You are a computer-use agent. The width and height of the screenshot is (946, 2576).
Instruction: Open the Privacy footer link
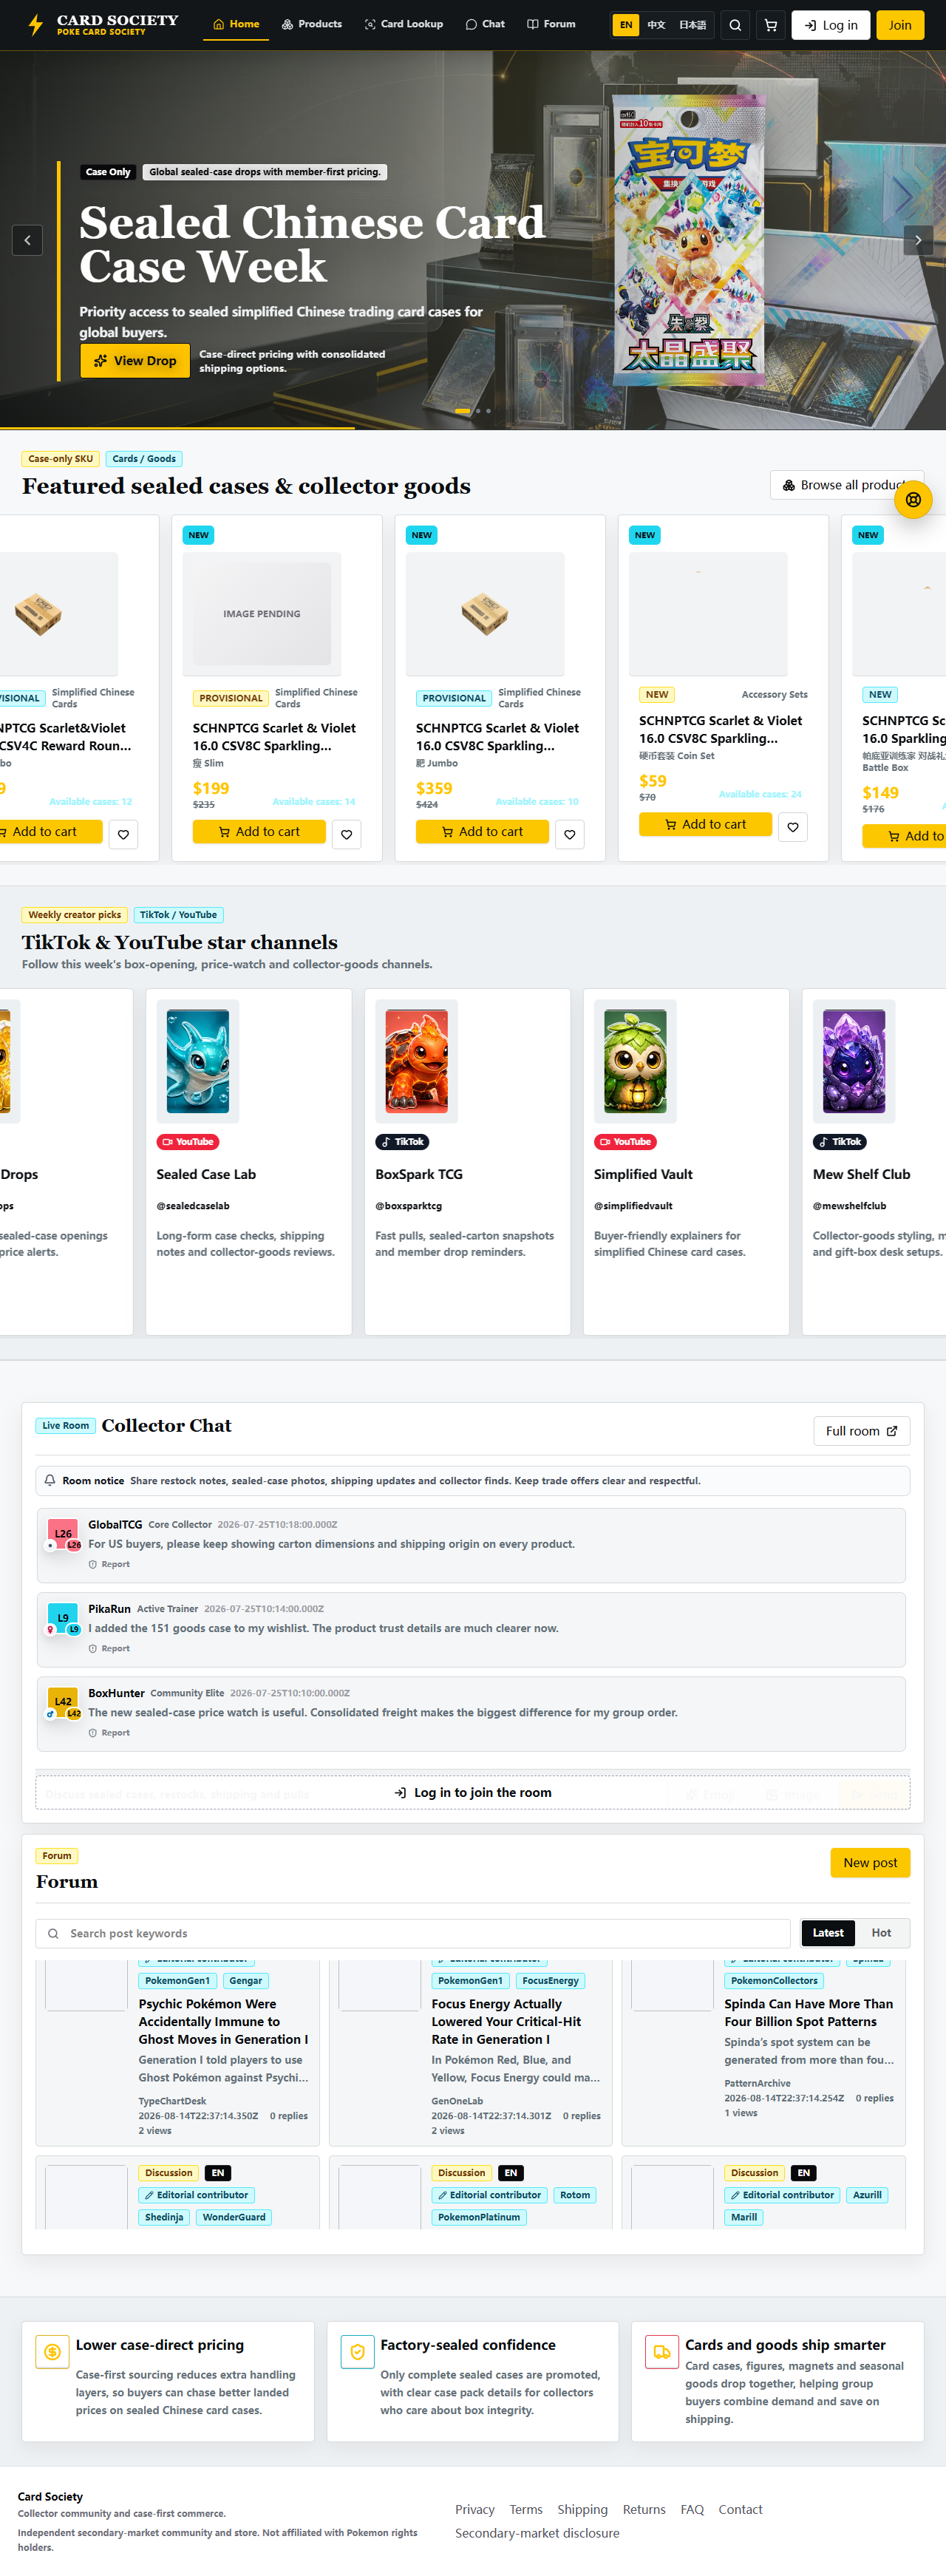(x=475, y=2509)
